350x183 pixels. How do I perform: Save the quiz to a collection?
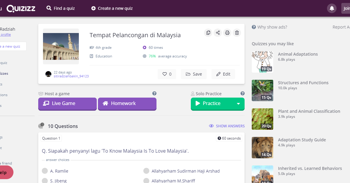click(194, 74)
